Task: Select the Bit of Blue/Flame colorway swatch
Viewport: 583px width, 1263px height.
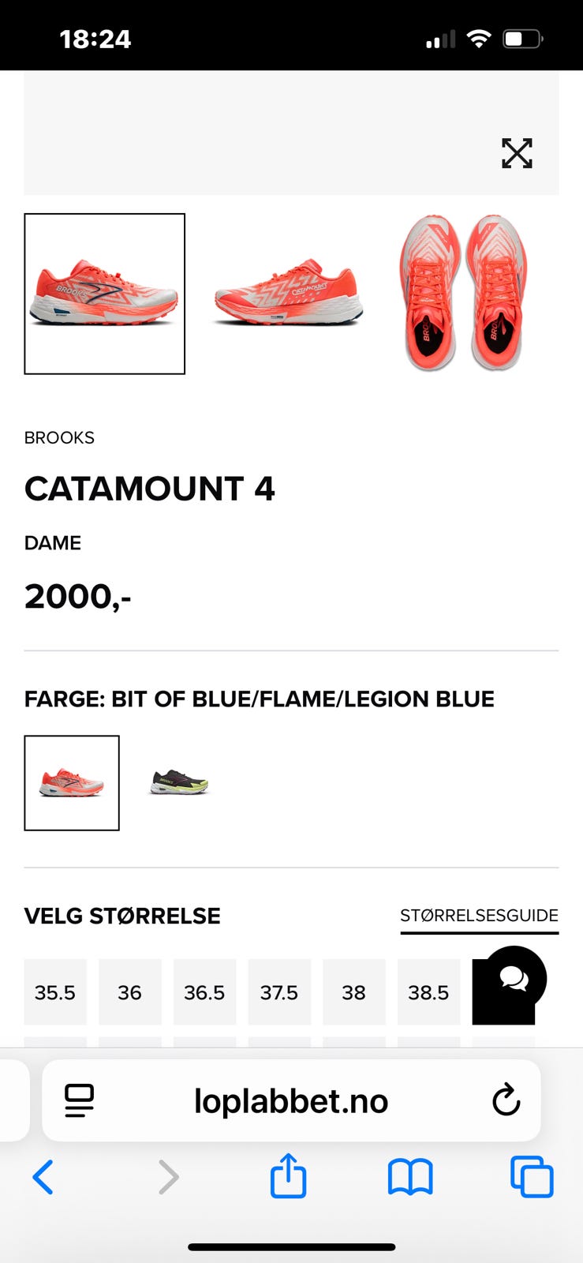Action: pyautogui.click(x=72, y=782)
